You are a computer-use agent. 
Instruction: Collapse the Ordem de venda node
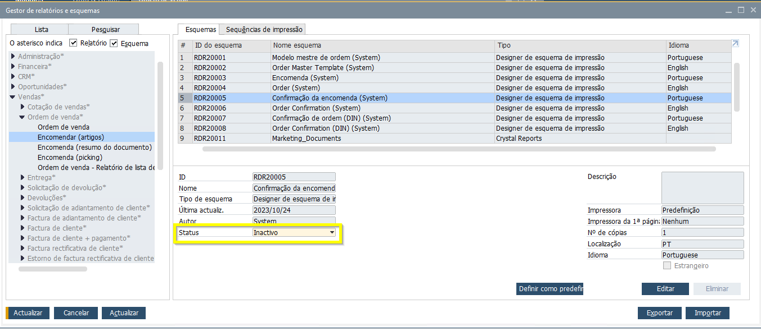[x=22, y=117]
